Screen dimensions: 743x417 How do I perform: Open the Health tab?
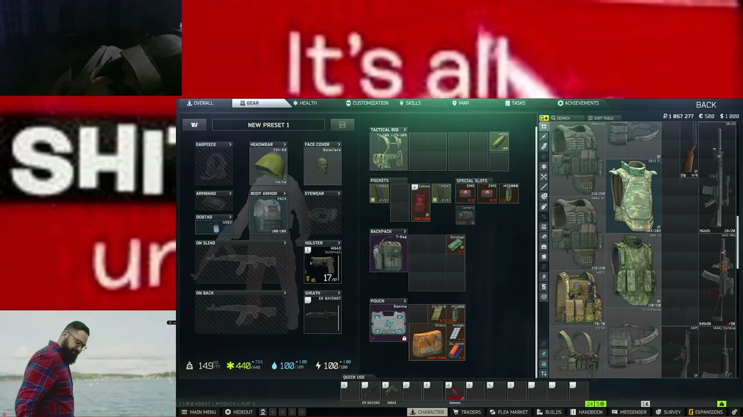[x=305, y=103]
